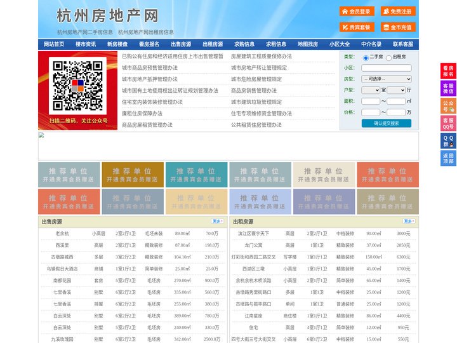This screenshot has height=343, width=457.
Task: Focus the 小区 text input field
Action: coord(387,68)
